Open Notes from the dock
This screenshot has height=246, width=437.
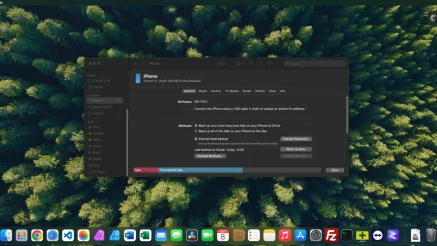click(x=269, y=236)
